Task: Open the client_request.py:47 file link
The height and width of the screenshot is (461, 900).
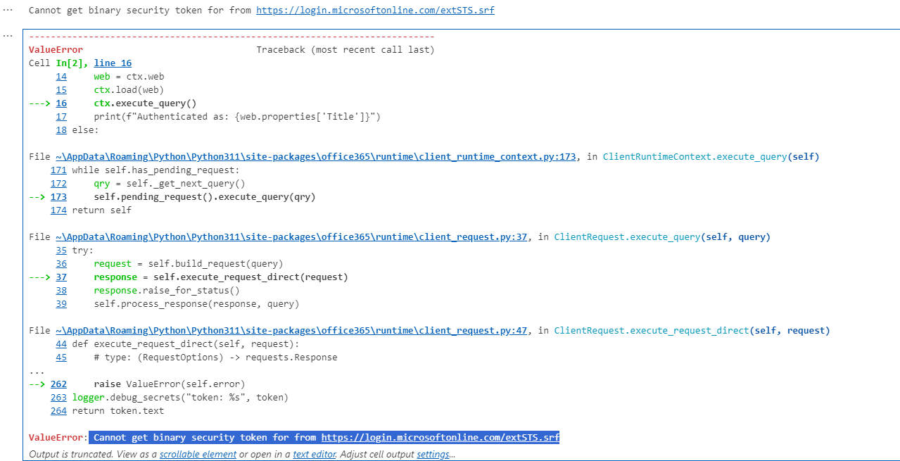Action: click(x=292, y=331)
